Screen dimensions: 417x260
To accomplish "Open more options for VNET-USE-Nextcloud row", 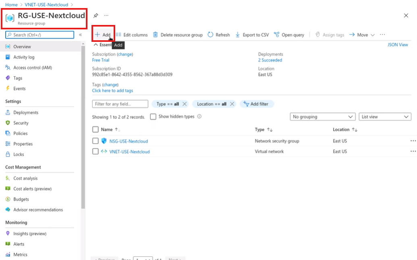I will coord(413,151).
